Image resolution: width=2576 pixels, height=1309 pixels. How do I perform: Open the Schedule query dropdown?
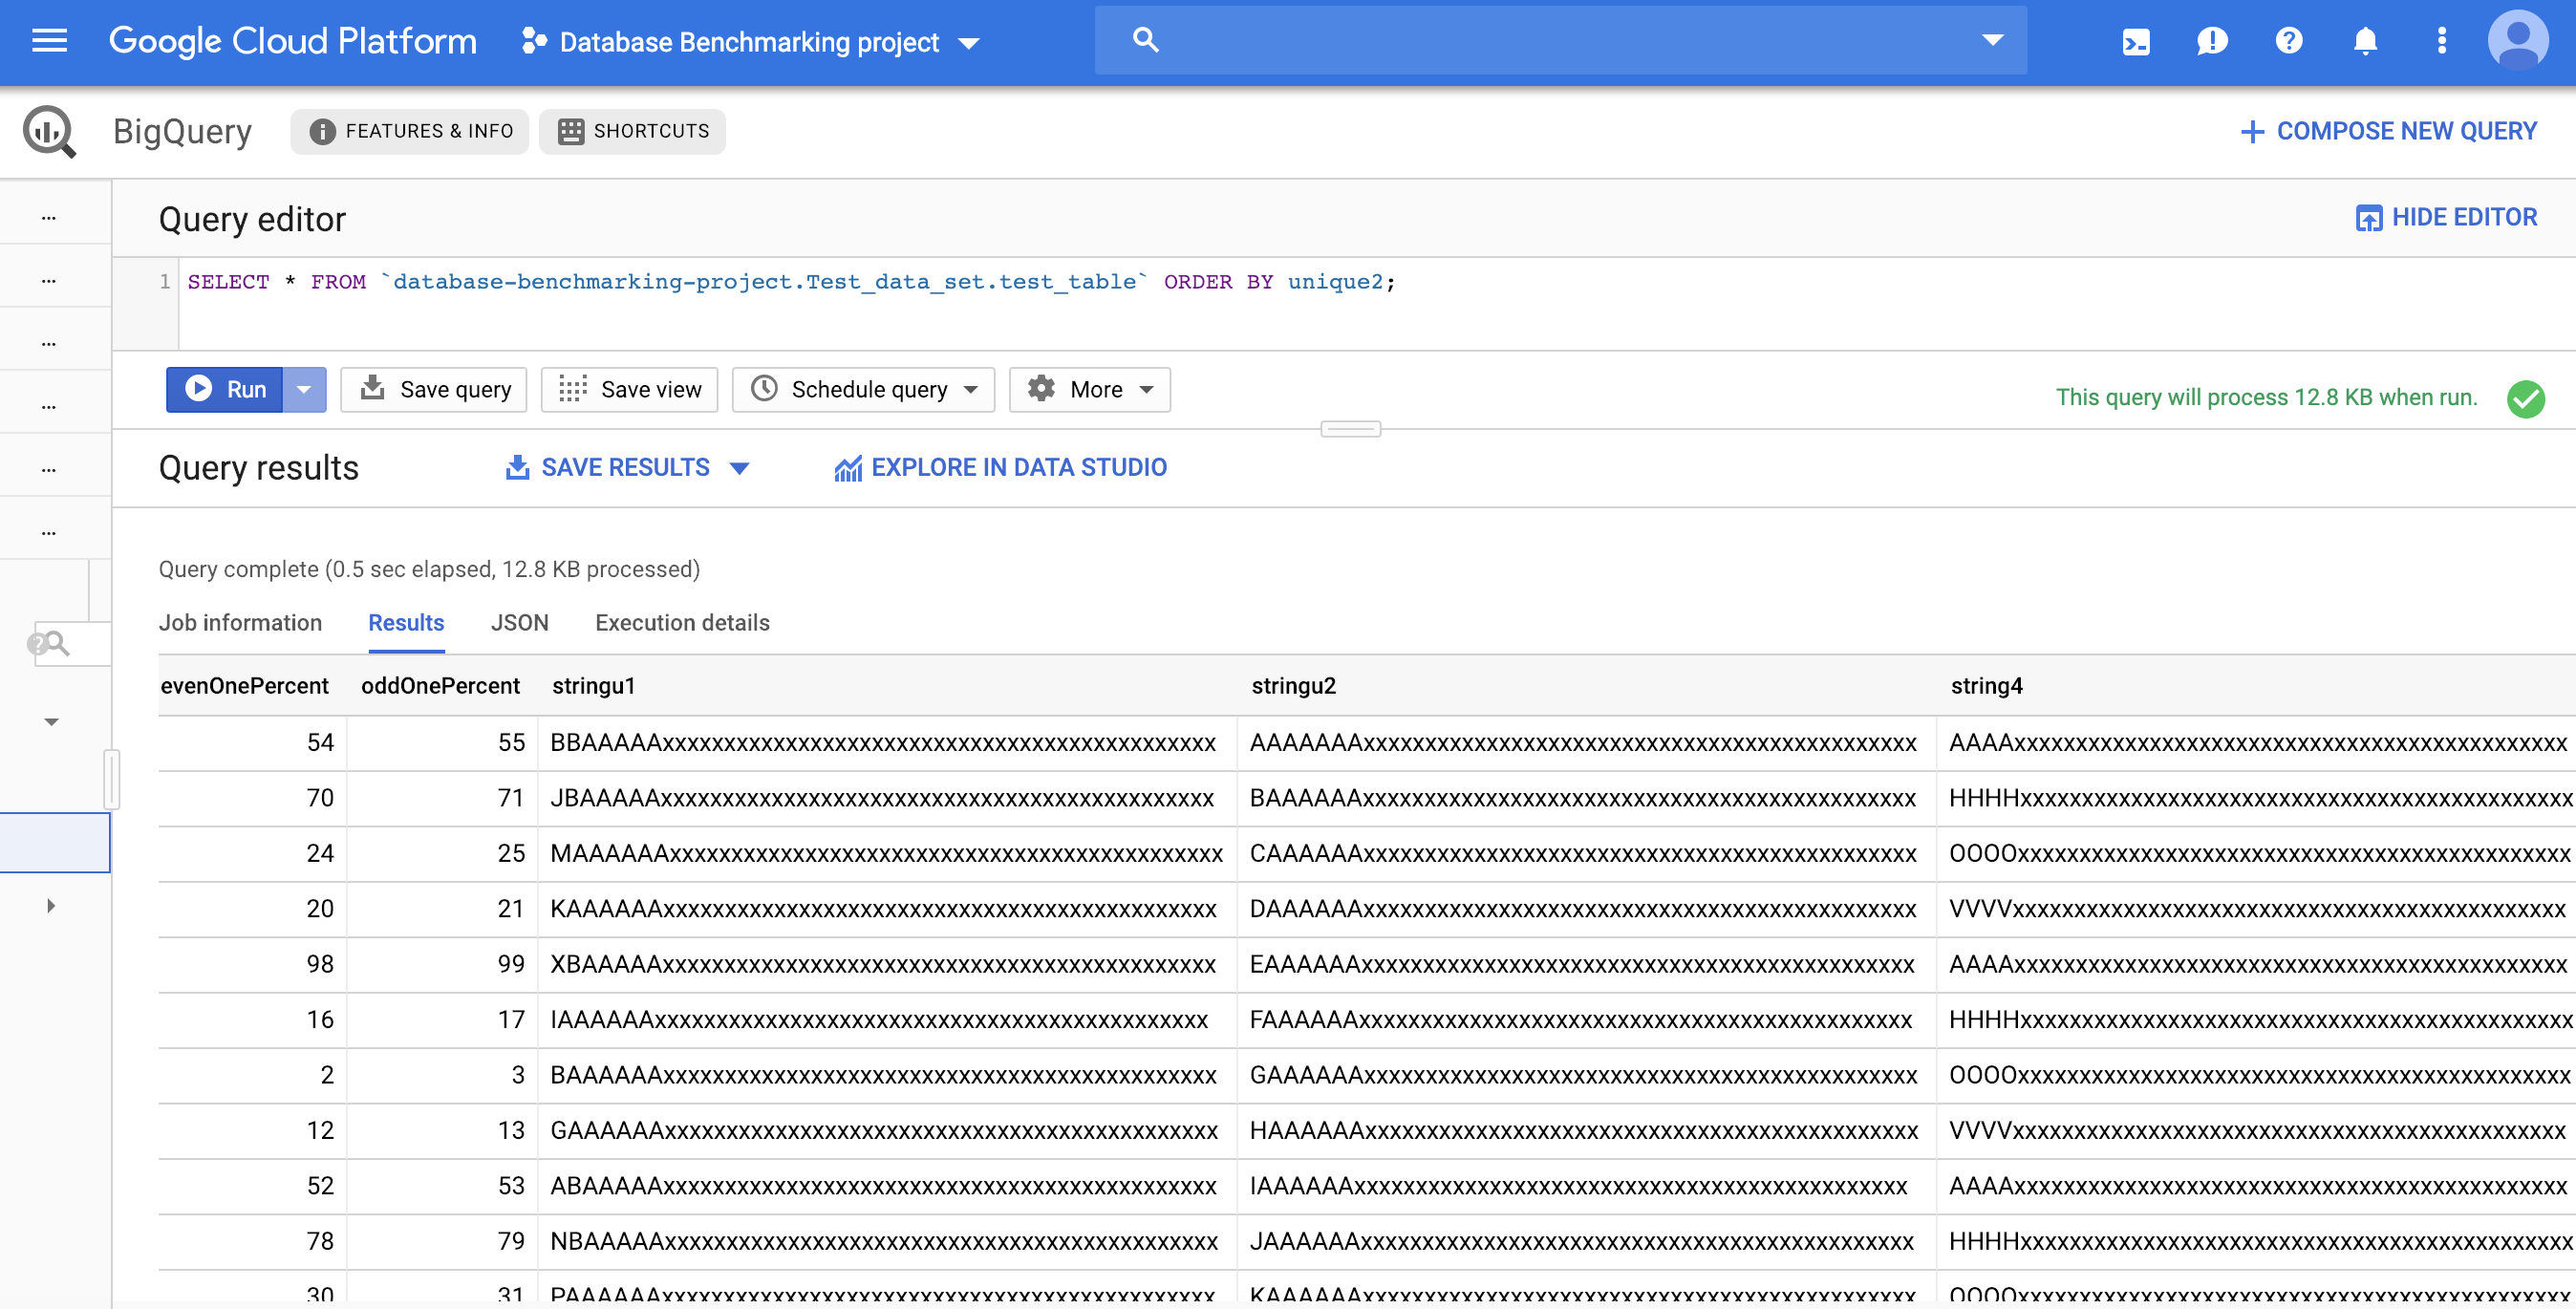pyautogui.click(x=863, y=389)
